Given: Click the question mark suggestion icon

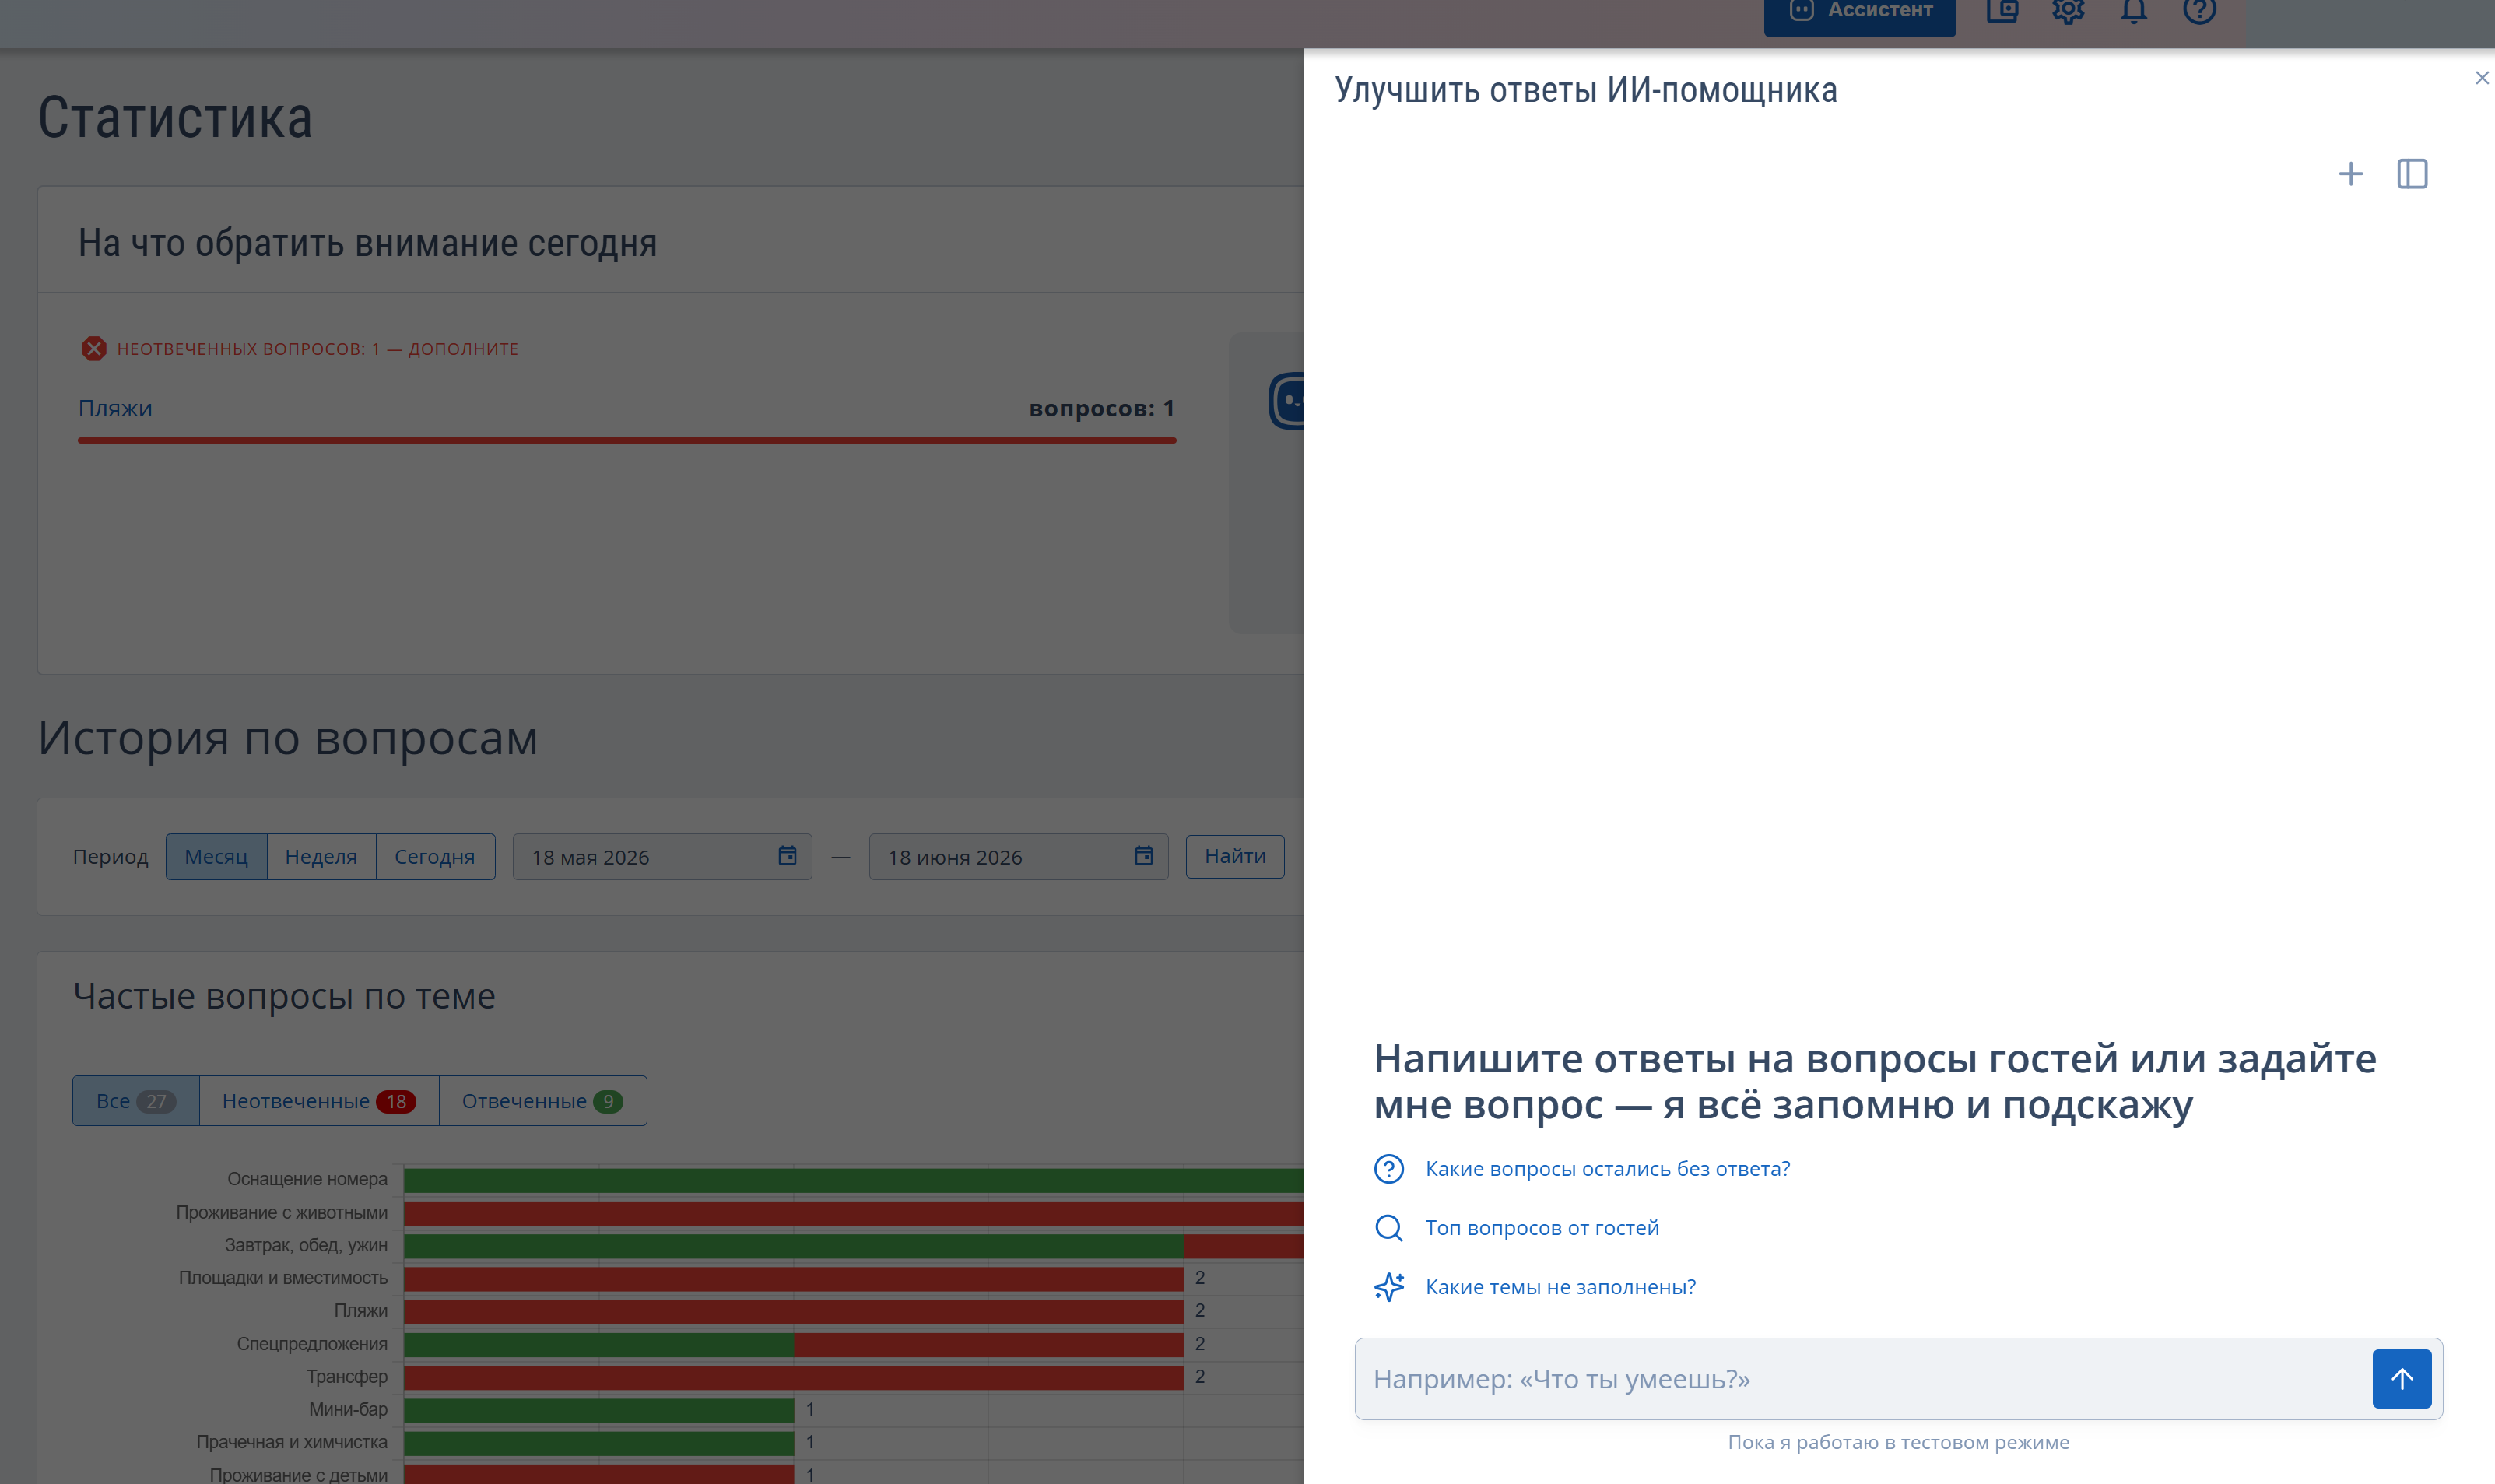Looking at the screenshot, I should click(x=1388, y=1168).
